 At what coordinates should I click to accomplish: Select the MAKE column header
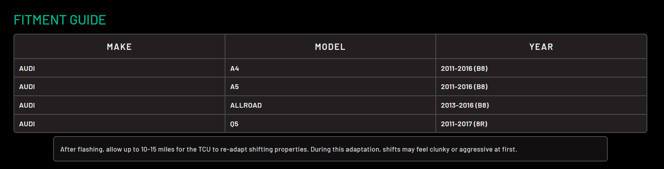click(x=119, y=47)
